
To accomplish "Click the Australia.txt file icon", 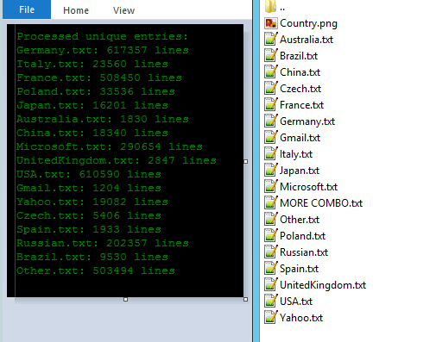I will pos(270,40).
